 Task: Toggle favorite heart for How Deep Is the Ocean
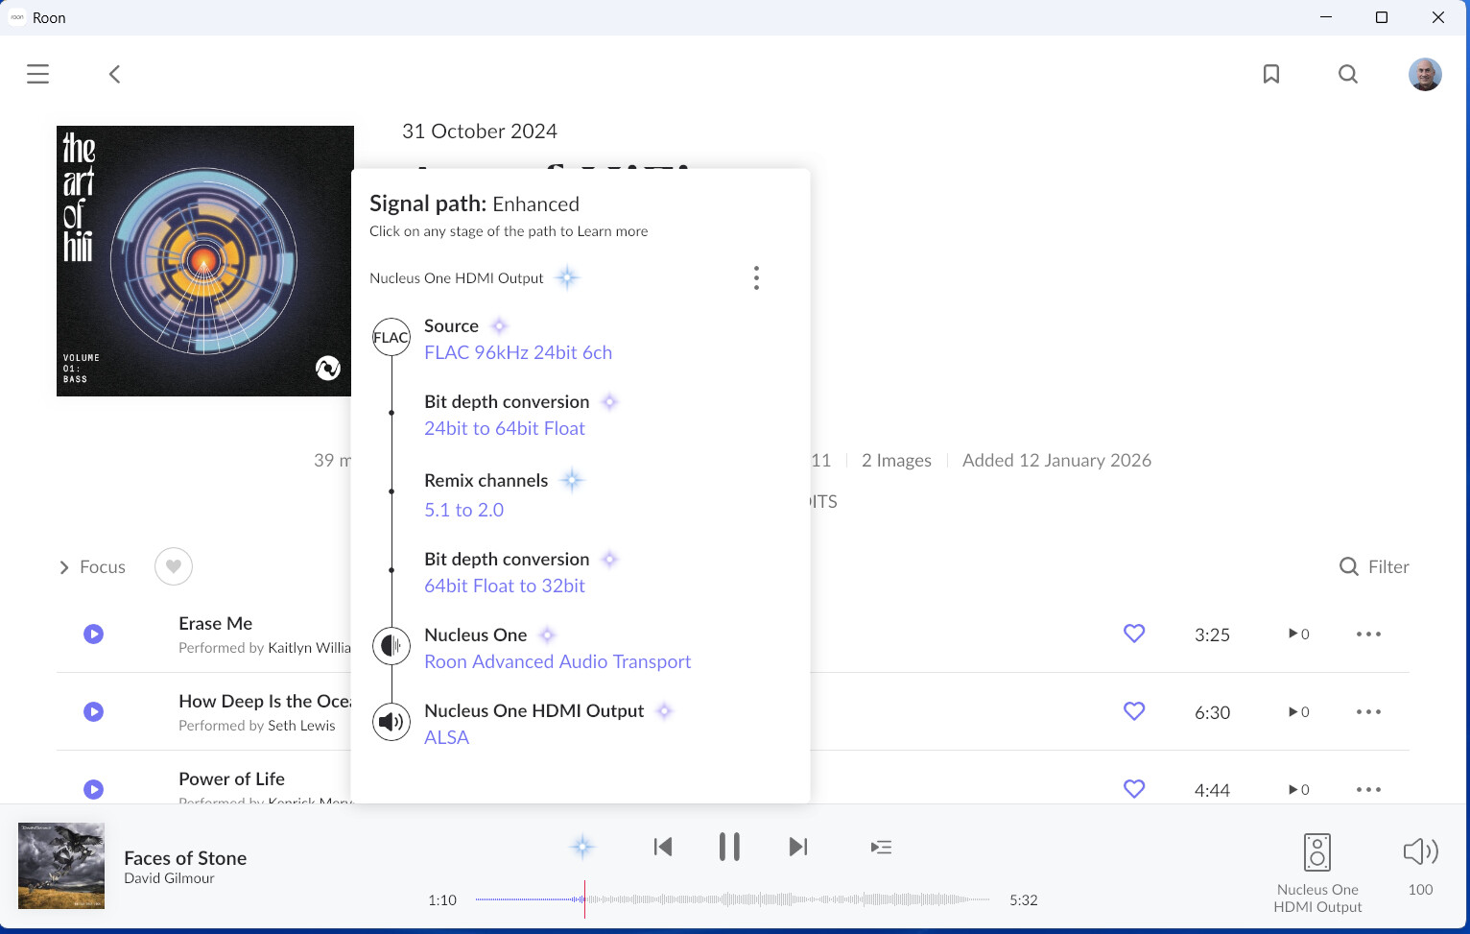coord(1133,711)
